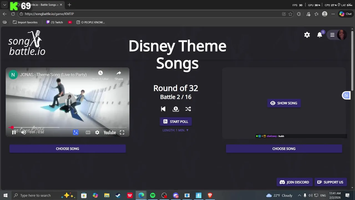Open the Support Us link
The image size is (355, 200).
pyautogui.click(x=330, y=182)
